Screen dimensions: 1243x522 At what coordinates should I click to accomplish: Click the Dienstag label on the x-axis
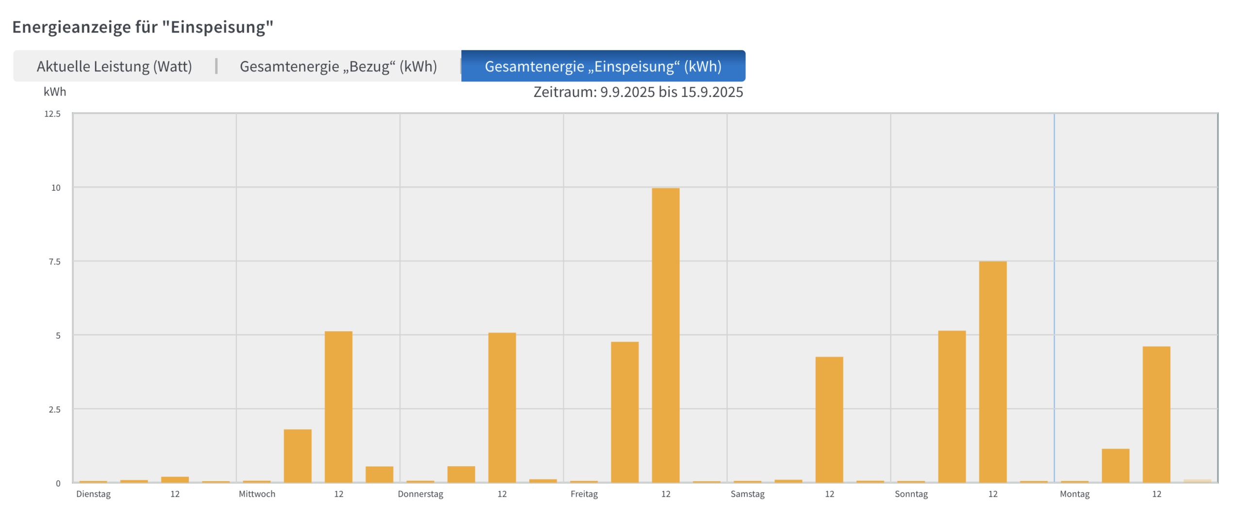tap(93, 494)
